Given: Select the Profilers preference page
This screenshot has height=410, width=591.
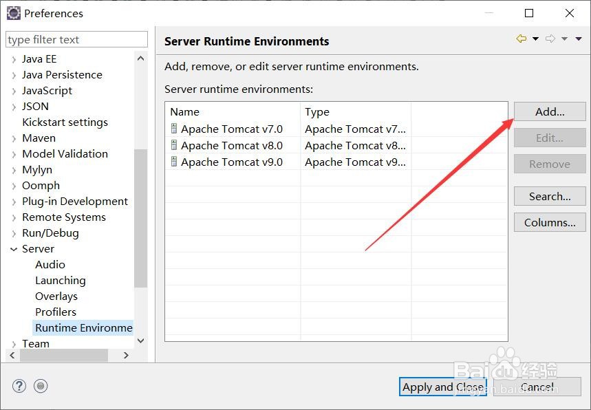Looking at the screenshot, I should pyautogui.click(x=56, y=312).
